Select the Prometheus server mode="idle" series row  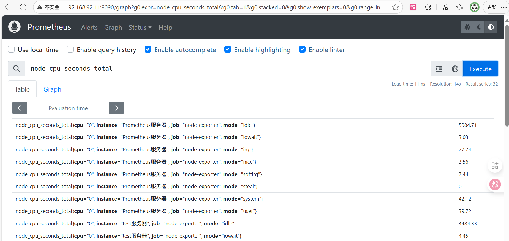click(x=253, y=125)
